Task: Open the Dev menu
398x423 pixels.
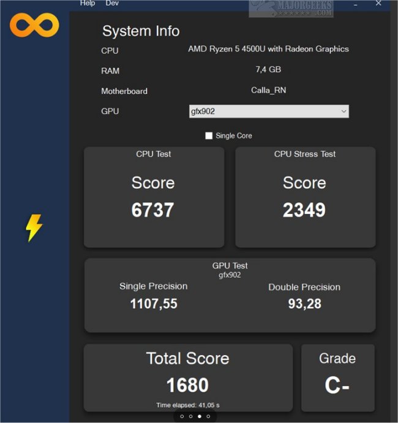Action: (112, 3)
